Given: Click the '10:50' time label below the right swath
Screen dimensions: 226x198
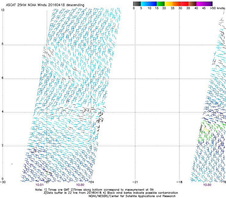Looking at the screenshot, I should (207, 185).
